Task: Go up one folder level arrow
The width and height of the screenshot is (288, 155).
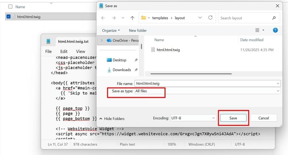Action: 132,18
